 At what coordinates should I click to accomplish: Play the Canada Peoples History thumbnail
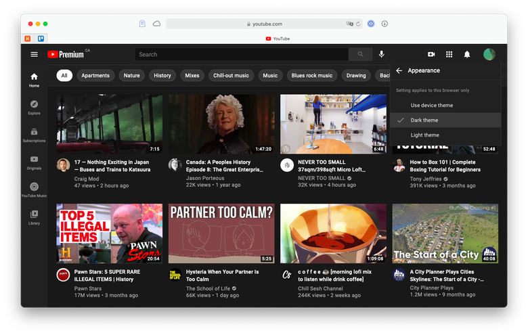(221, 124)
